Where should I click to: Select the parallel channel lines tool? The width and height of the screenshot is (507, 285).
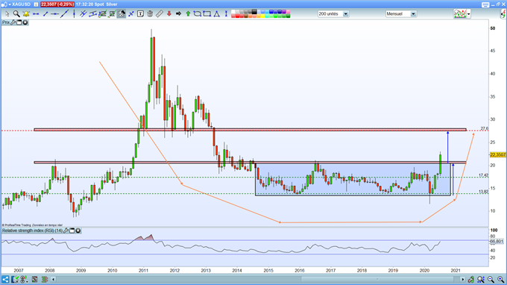coord(83,14)
